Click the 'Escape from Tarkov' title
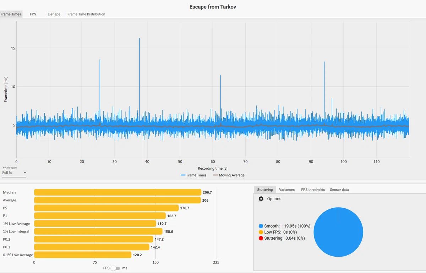The image size is (426, 273). pyautogui.click(x=213, y=7)
